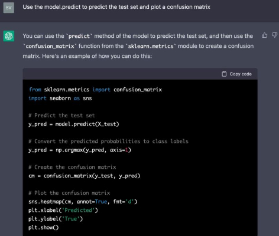Click inline code word predict in reply
Screen dimensions: 279x236
(79, 36)
